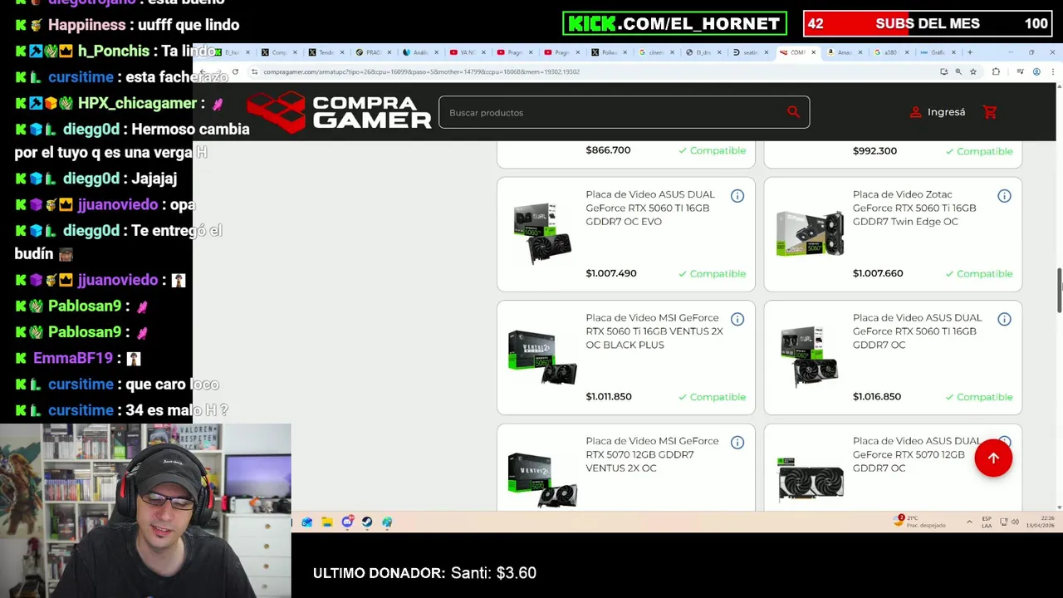This screenshot has width=1063, height=598.
Task: Open info icon for ASUS DUAL 5060 Ti OC EVO
Action: pos(737,196)
